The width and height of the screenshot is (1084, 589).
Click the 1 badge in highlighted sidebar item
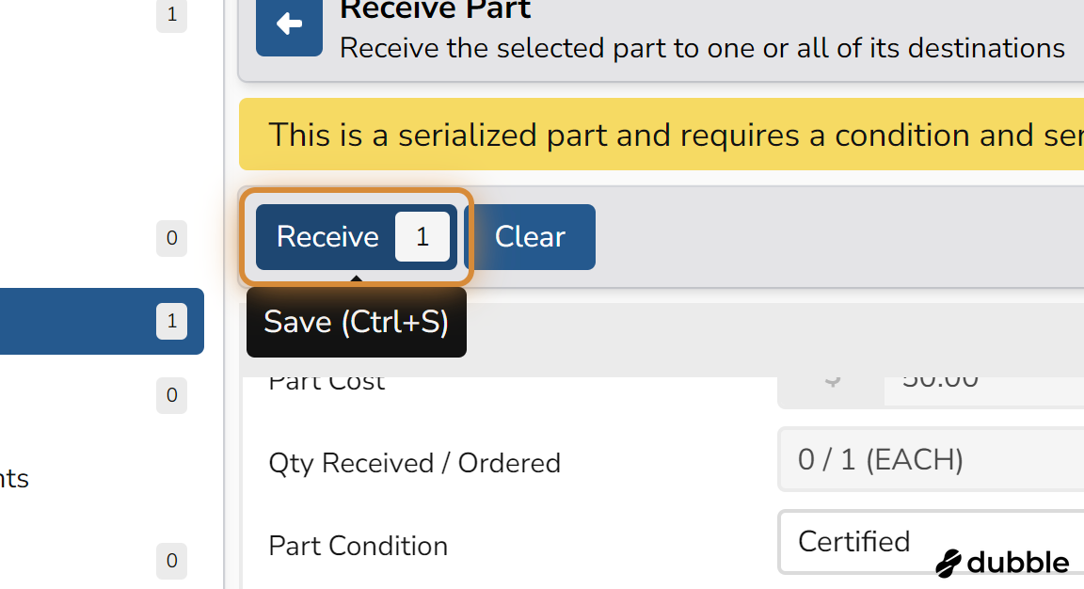[x=171, y=321]
